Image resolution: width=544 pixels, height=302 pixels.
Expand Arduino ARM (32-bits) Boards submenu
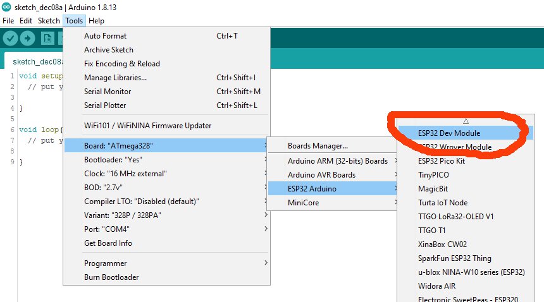click(332, 160)
